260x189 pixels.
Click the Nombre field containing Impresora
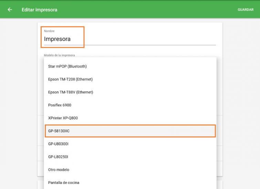[129, 39]
